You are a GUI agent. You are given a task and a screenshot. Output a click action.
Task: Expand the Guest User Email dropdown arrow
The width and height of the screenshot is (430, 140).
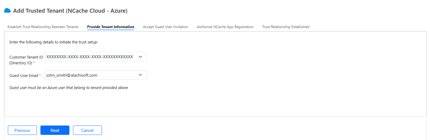coord(140,75)
